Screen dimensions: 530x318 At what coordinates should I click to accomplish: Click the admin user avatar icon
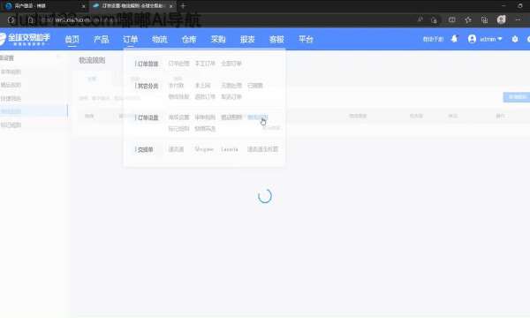(472, 39)
